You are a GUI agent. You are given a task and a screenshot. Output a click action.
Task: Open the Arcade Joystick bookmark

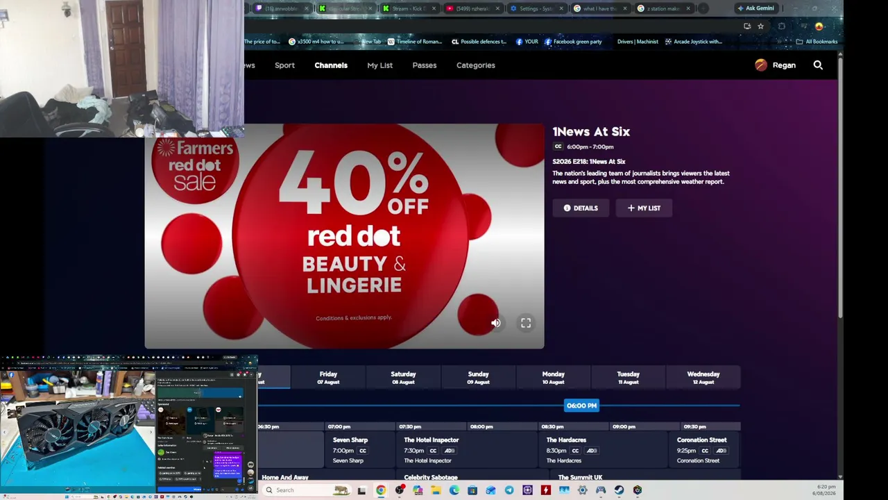coord(693,42)
